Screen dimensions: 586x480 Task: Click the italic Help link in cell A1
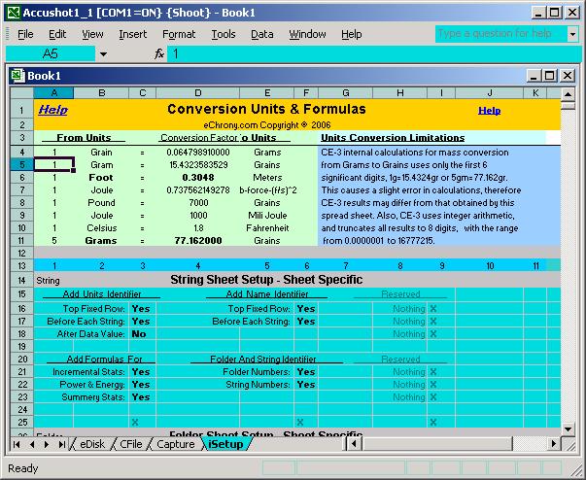[x=52, y=110]
